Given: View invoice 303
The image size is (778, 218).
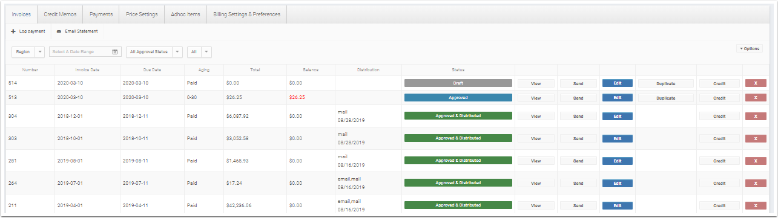Looking at the screenshot, I should [536, 138].
